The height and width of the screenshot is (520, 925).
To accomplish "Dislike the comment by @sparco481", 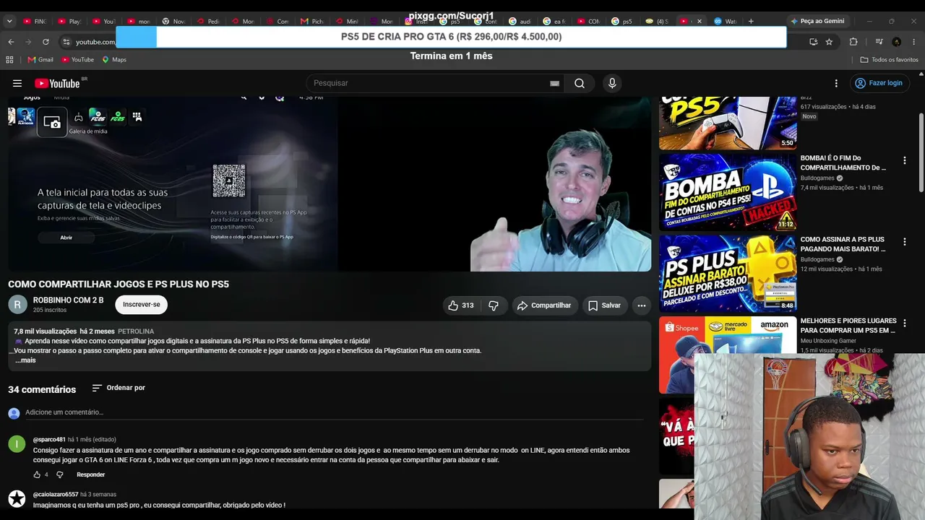I will coord(60,474).
